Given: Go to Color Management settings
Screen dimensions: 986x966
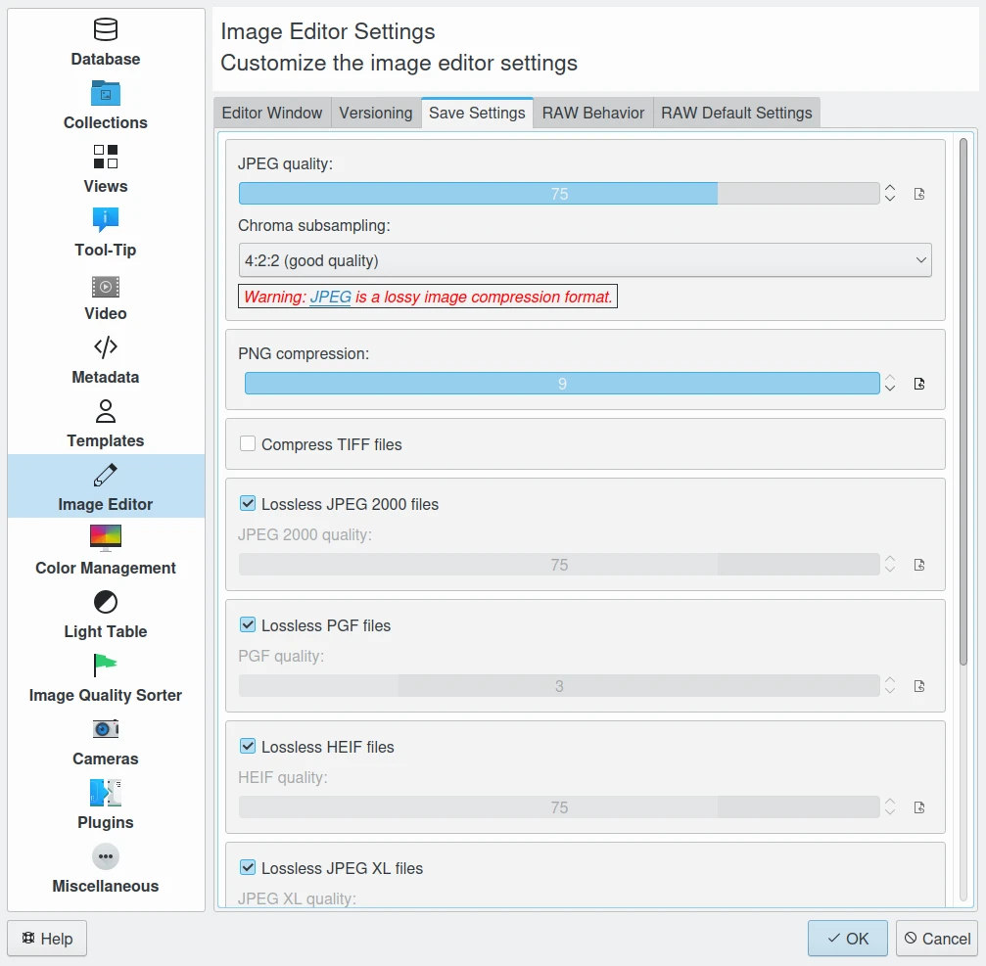Looking at the screenshot, I should point(106,552).
